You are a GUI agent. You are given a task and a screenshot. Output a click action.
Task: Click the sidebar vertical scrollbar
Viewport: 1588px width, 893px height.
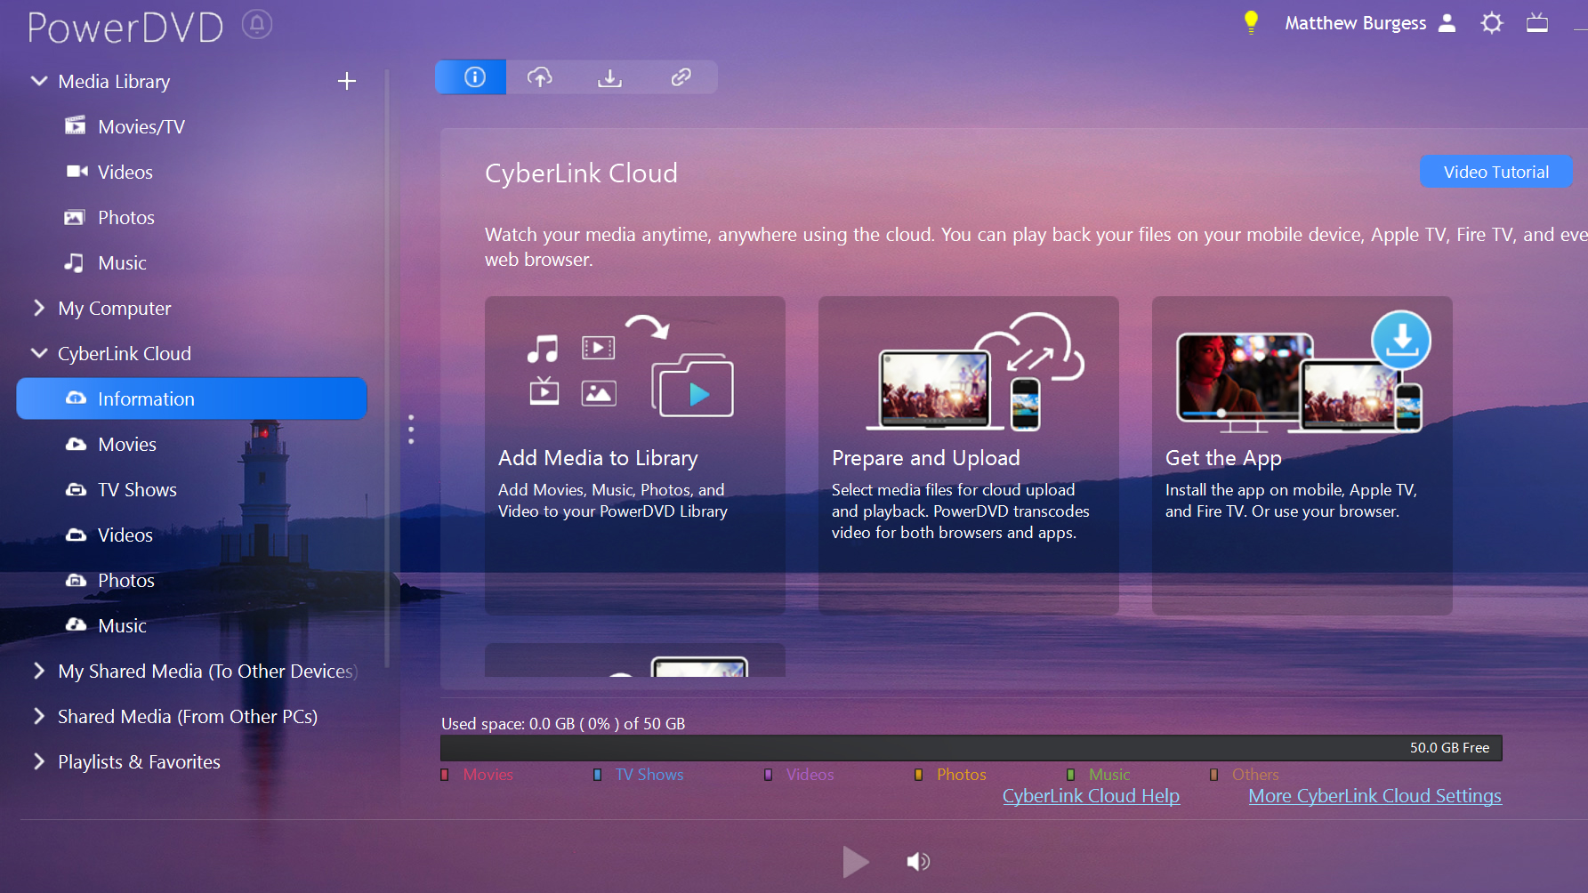[387, 369]
